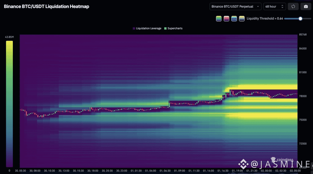Click the 30, 18:00 time axis label
313x174 pixels.
93,171
